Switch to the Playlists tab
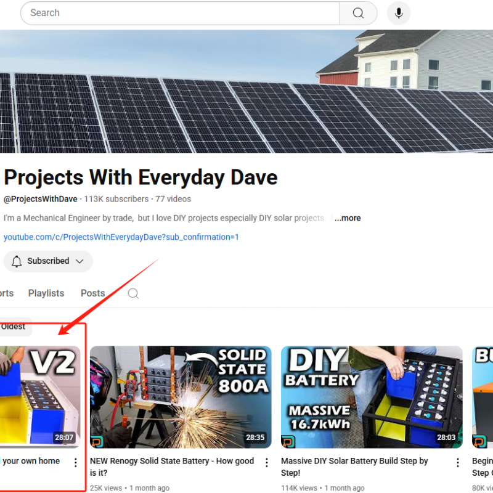Image resolution: width=493 pixels, height=493 pixels. click(46, 293)
